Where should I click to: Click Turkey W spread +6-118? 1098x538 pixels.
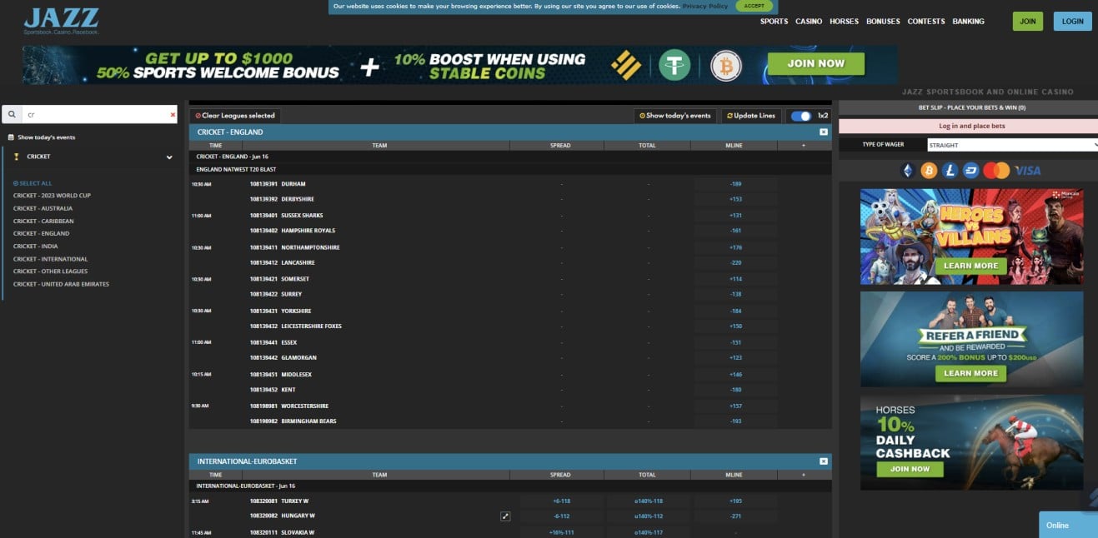(561, 501)
